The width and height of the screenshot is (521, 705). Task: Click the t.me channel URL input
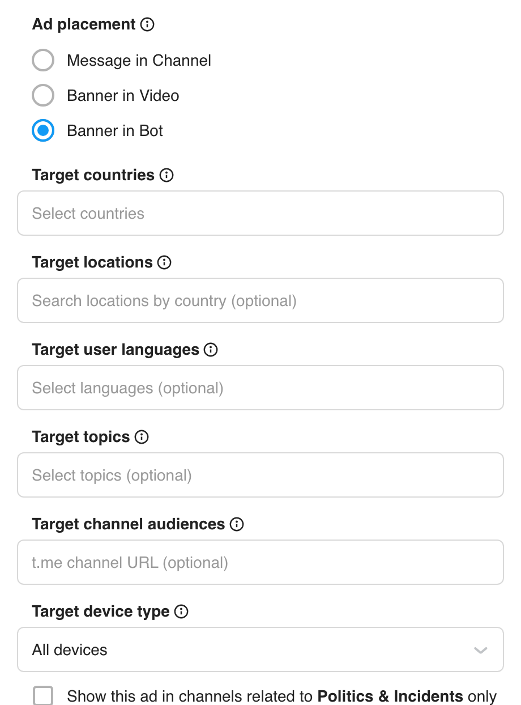click(x=260, y=562)
